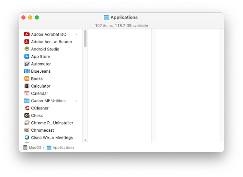Image resolution: width=243 pixels, height=177 pixels.
Task: Select 'Android Studio' name
Action: (x=45, y=49)
